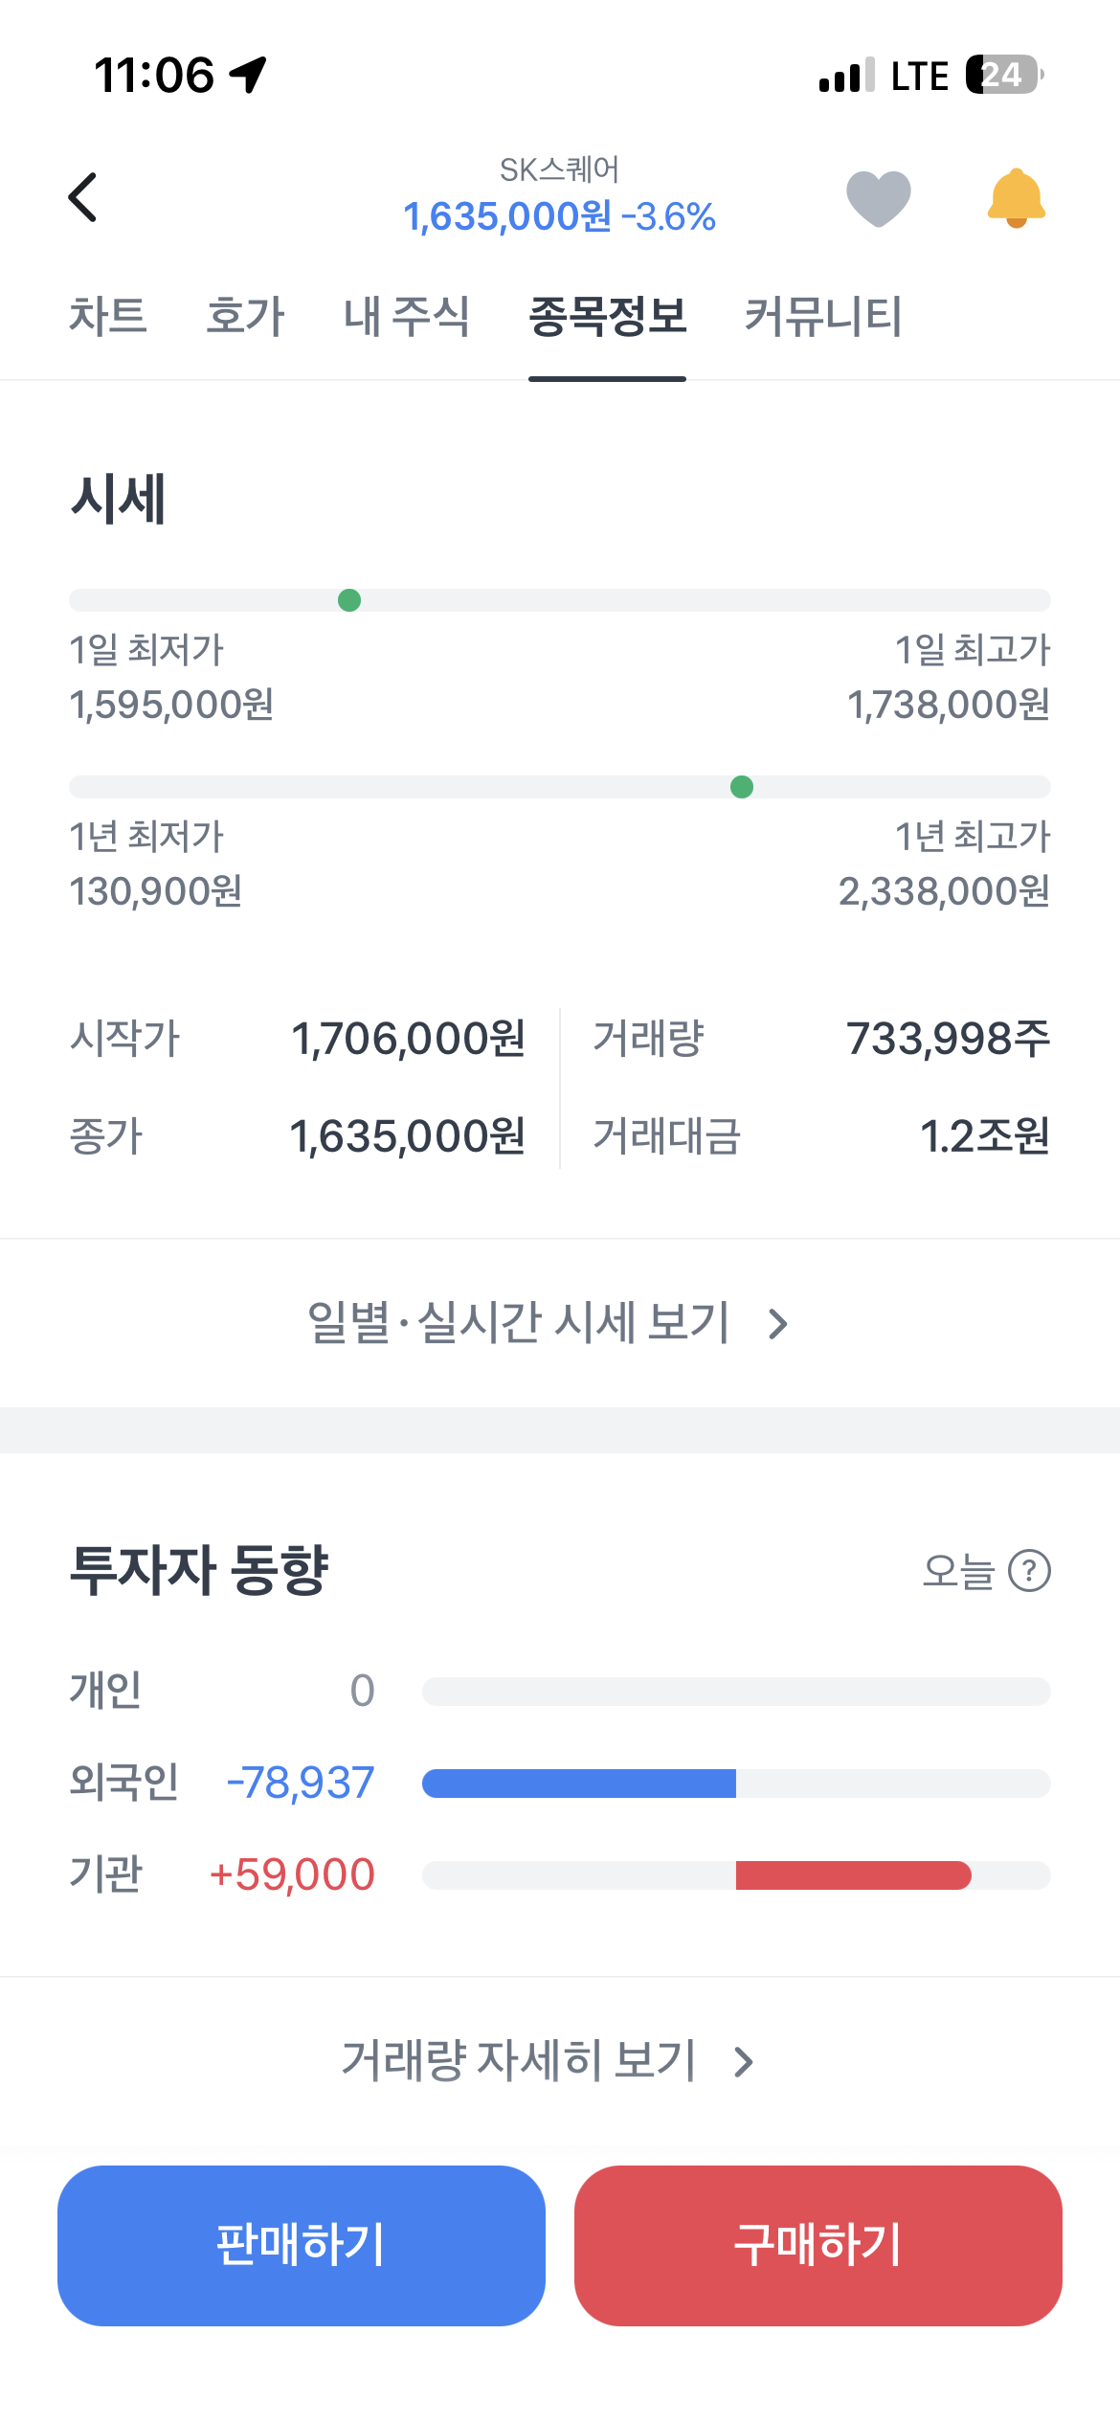Switch to the 호가 tab
Screen dimensions: 1120x2424
pyautogui.click(x=245, y=316)
